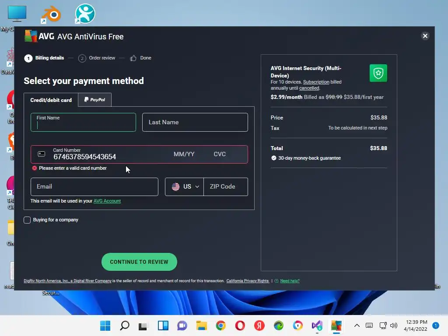Click the green shield product icon
Image resolution: width=448 pixels, height=336 pixels.
pyautogui.click(x=378, y=73)
